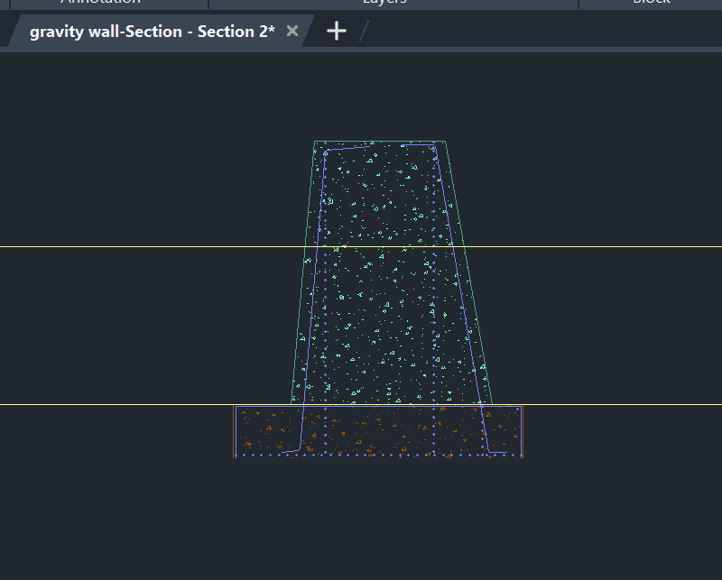The image size is (722, 580).
Task: Click the green top edge of wall
Action: click(379, 142)
